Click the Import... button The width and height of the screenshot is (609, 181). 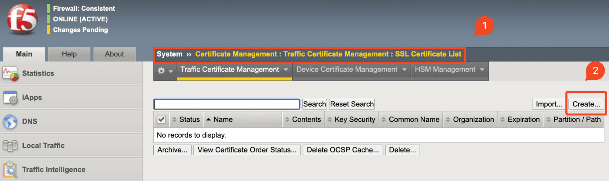coord(549,104)
